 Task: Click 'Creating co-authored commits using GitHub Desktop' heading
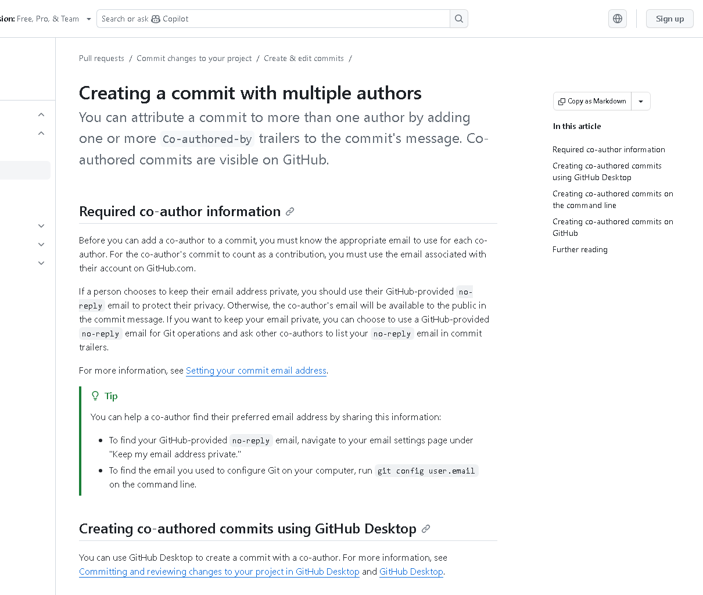(x=248, y=529)
